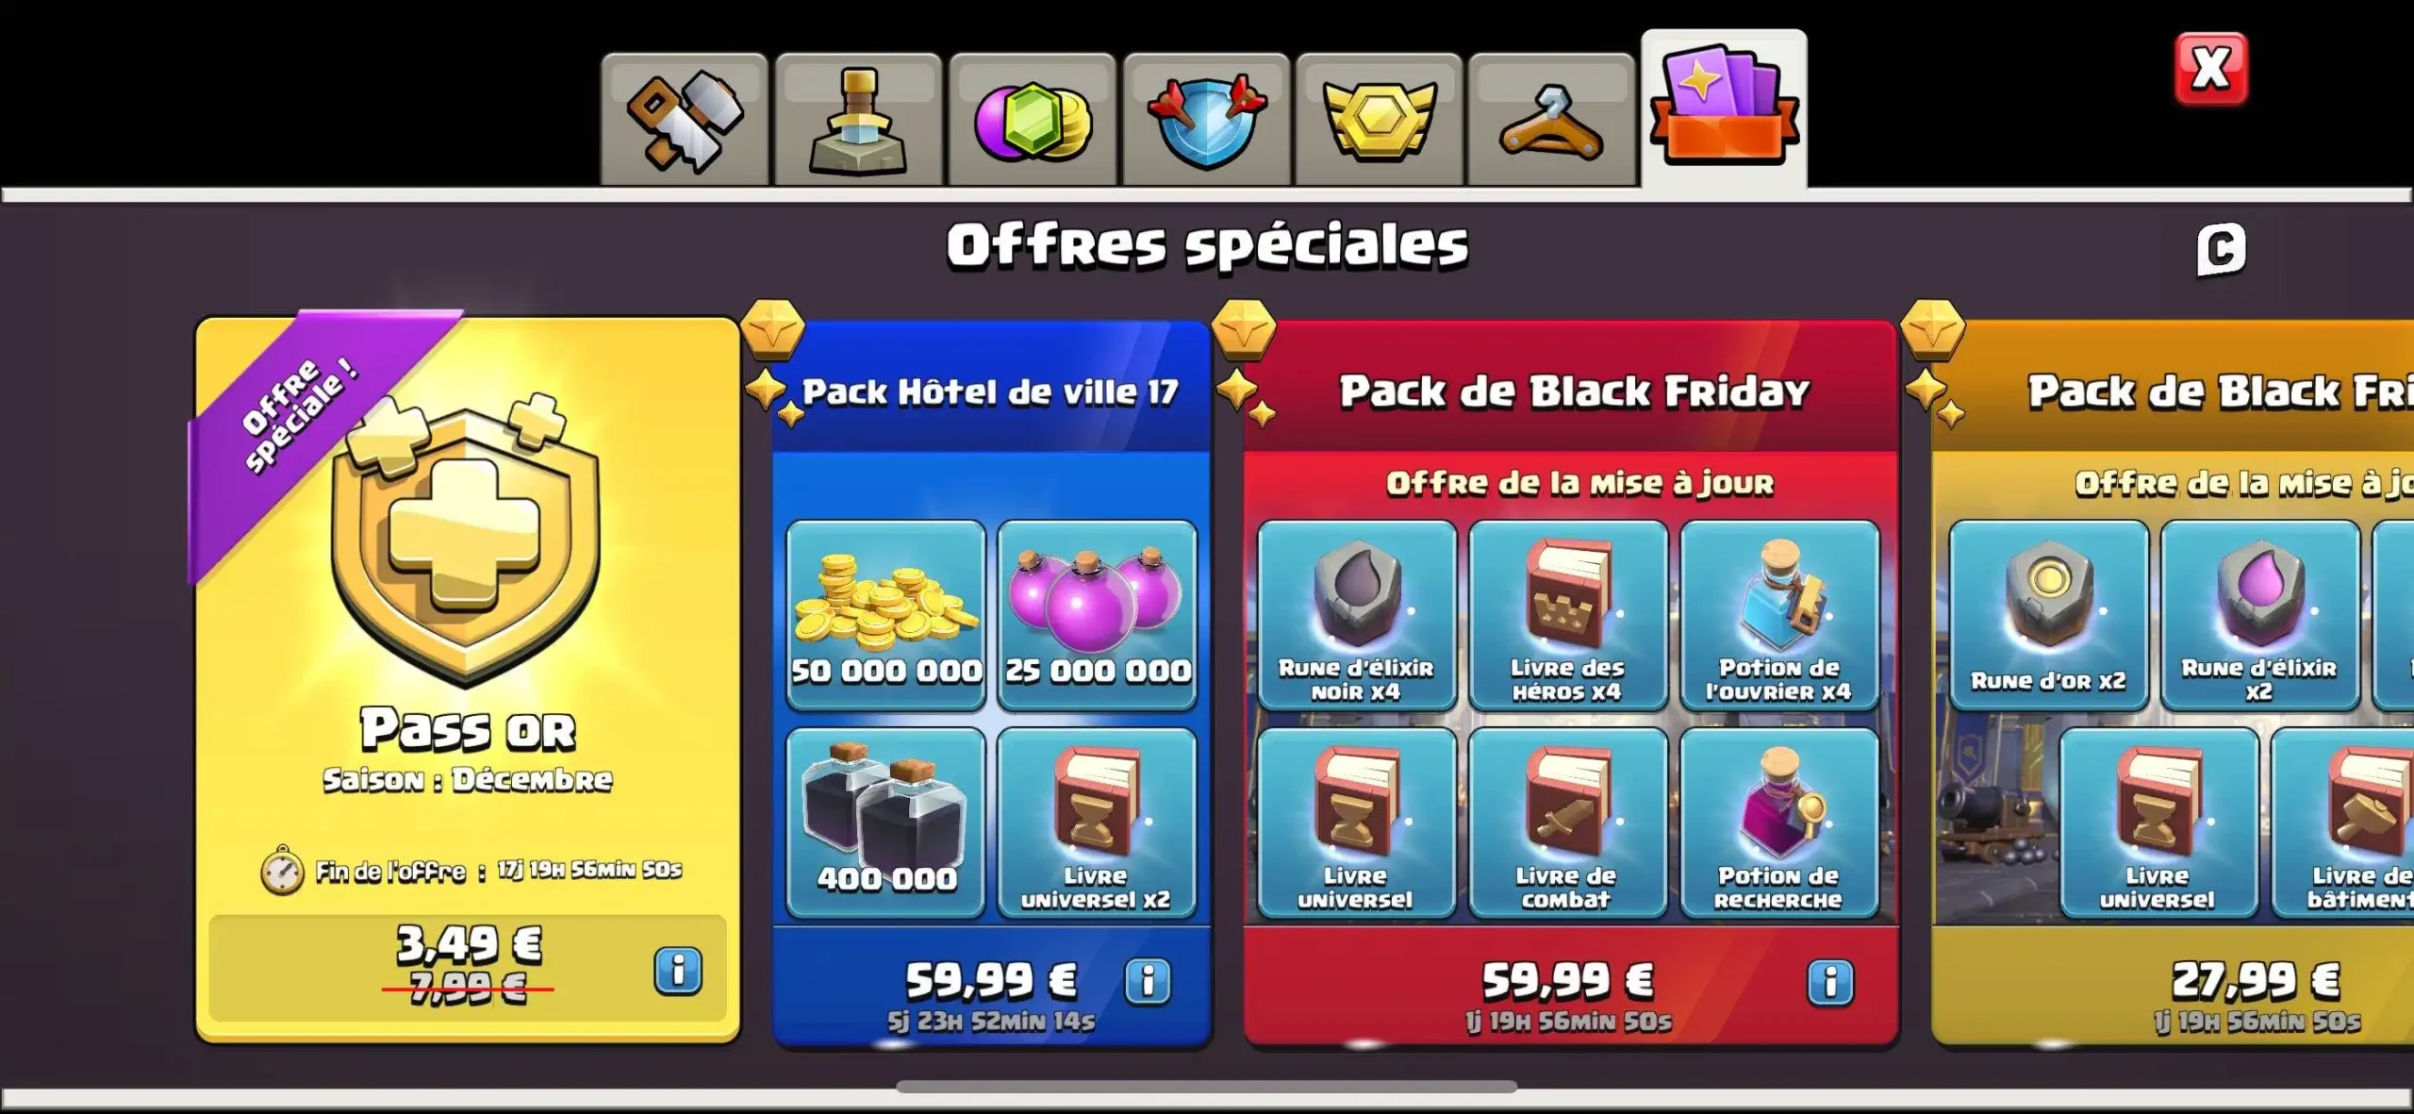Buy Pass Or for 3,49 €
The image size is (2414, 1114).
pos(469,967)
